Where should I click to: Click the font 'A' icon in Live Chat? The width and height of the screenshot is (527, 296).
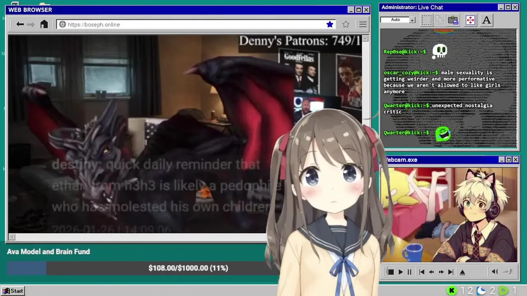[486, 20]
